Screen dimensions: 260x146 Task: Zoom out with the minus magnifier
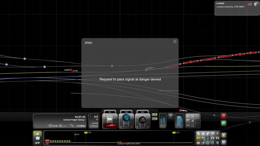click(217, 143)
